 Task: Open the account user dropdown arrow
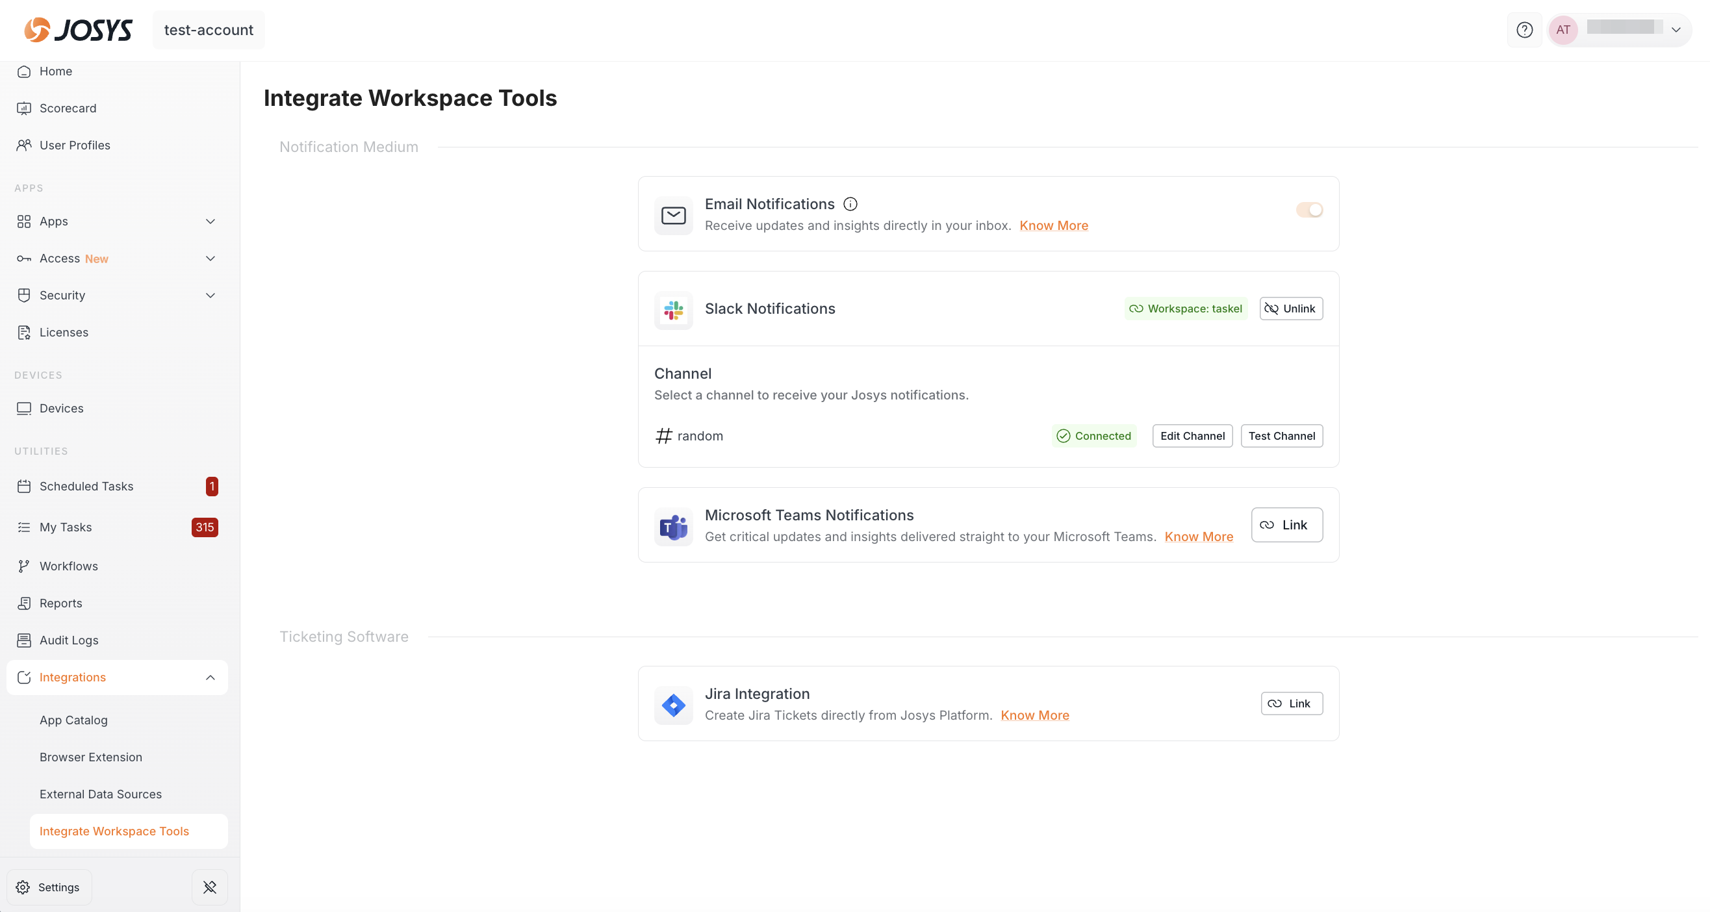1676,30
